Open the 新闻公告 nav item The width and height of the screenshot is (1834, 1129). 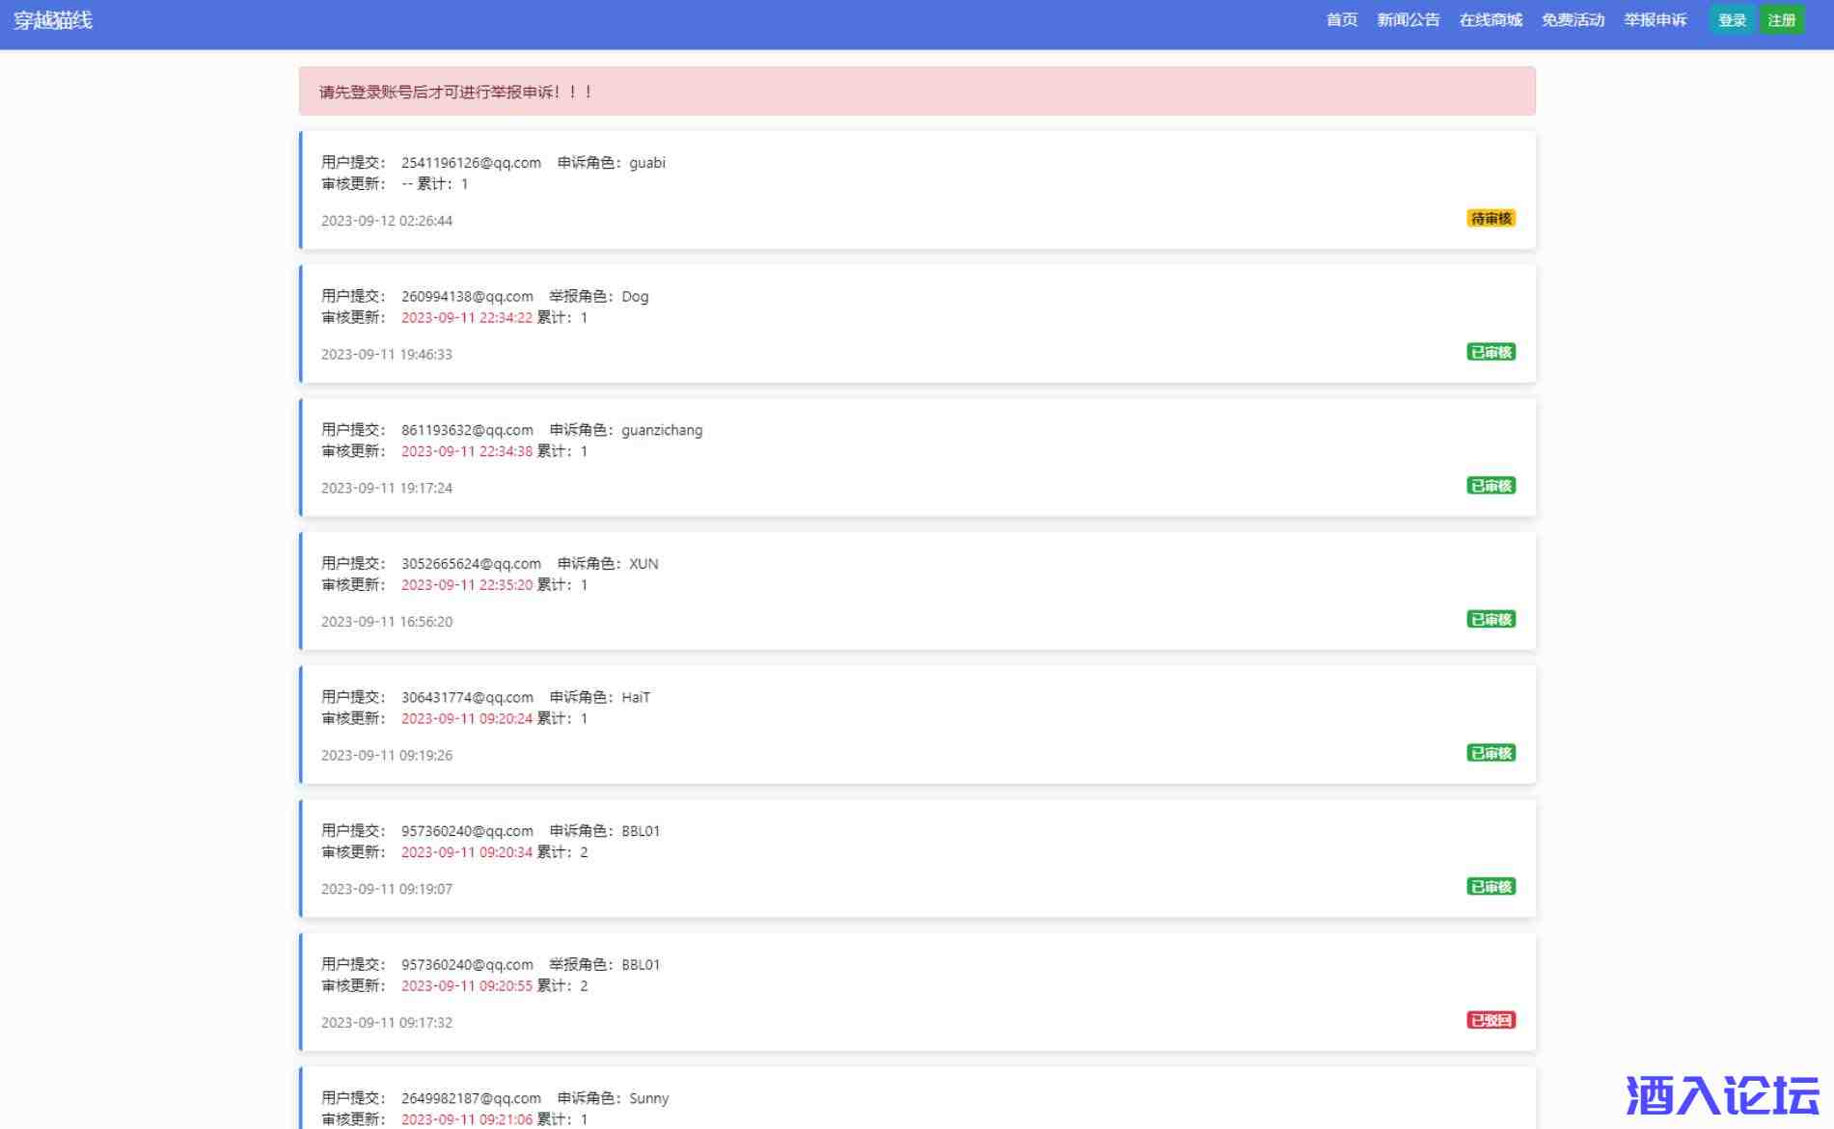1408,20
